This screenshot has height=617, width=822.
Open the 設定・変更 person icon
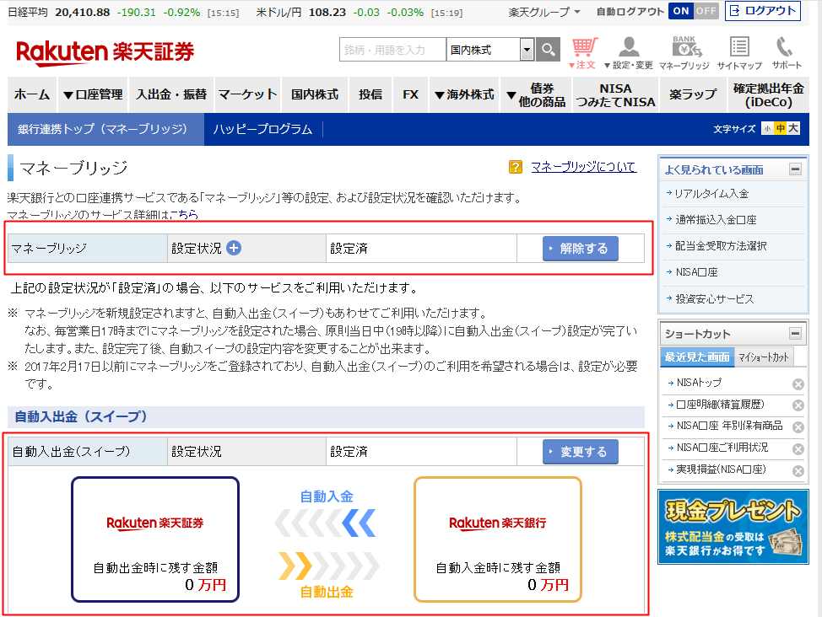pos(629,53)
